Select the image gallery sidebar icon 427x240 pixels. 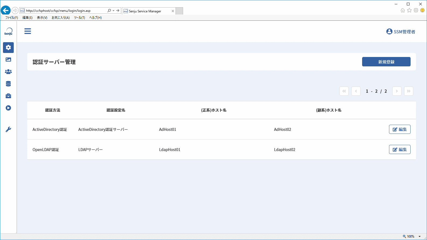(x=8, y=60)
